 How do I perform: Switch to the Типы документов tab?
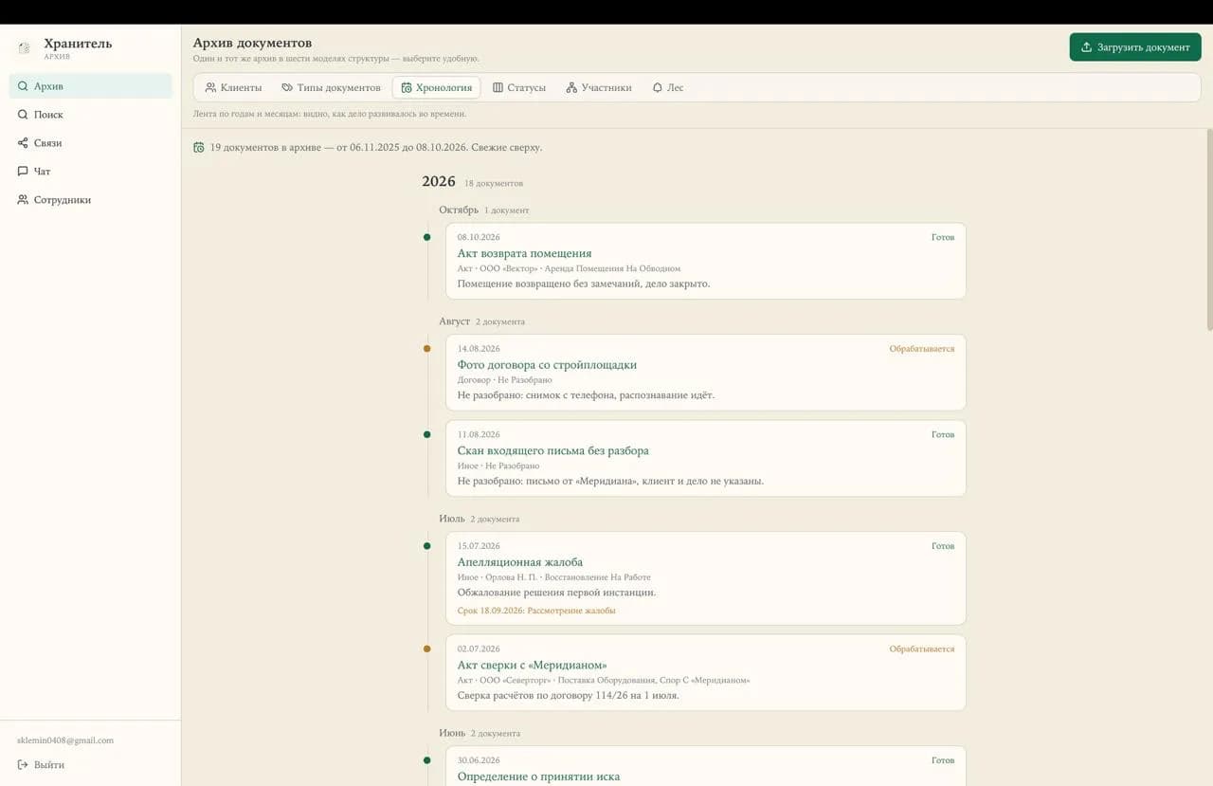coord(331,87)
